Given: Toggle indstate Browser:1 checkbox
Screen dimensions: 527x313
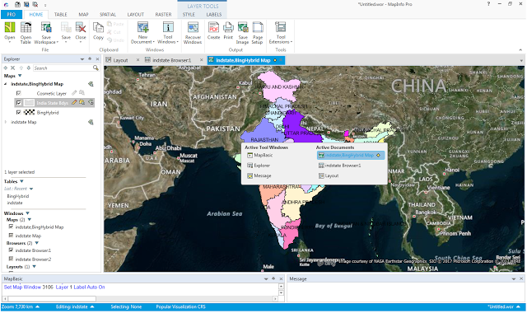Looking at the screenshot, I should coord(11,250).
